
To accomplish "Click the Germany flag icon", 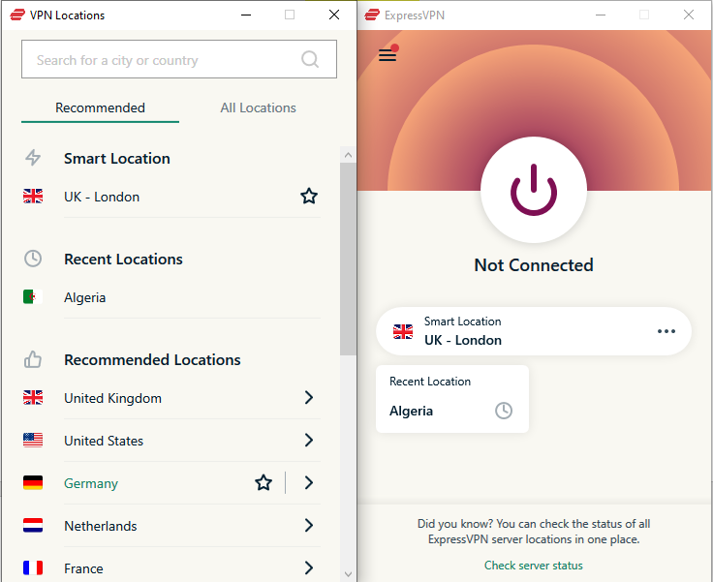I will 33,483.
